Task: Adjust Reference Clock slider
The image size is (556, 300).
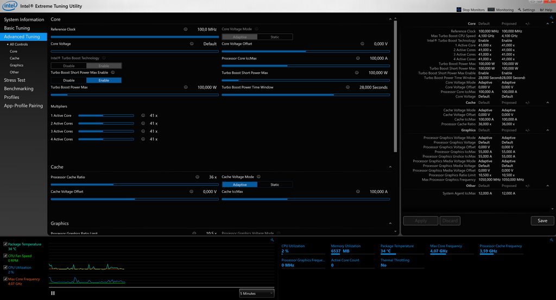Action: [135, 37]
